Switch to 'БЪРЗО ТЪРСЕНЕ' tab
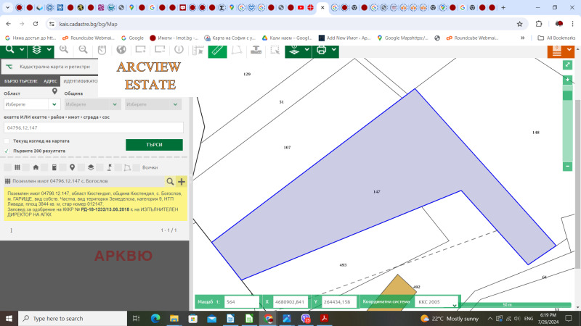The image size is (581, 326). point(20,81)
